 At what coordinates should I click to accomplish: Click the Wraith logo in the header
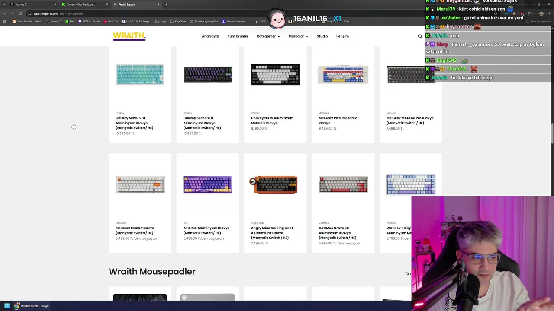point(129,36)
